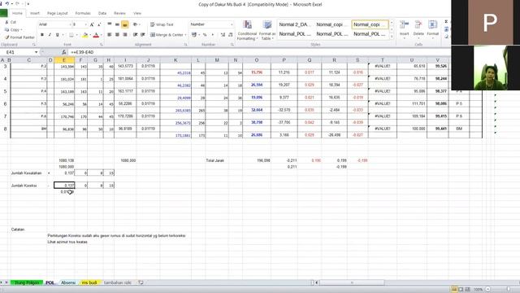This screenshot has height=293, width=520.
Task: Click the Decrease Indent icon
Action: [135, 34]
